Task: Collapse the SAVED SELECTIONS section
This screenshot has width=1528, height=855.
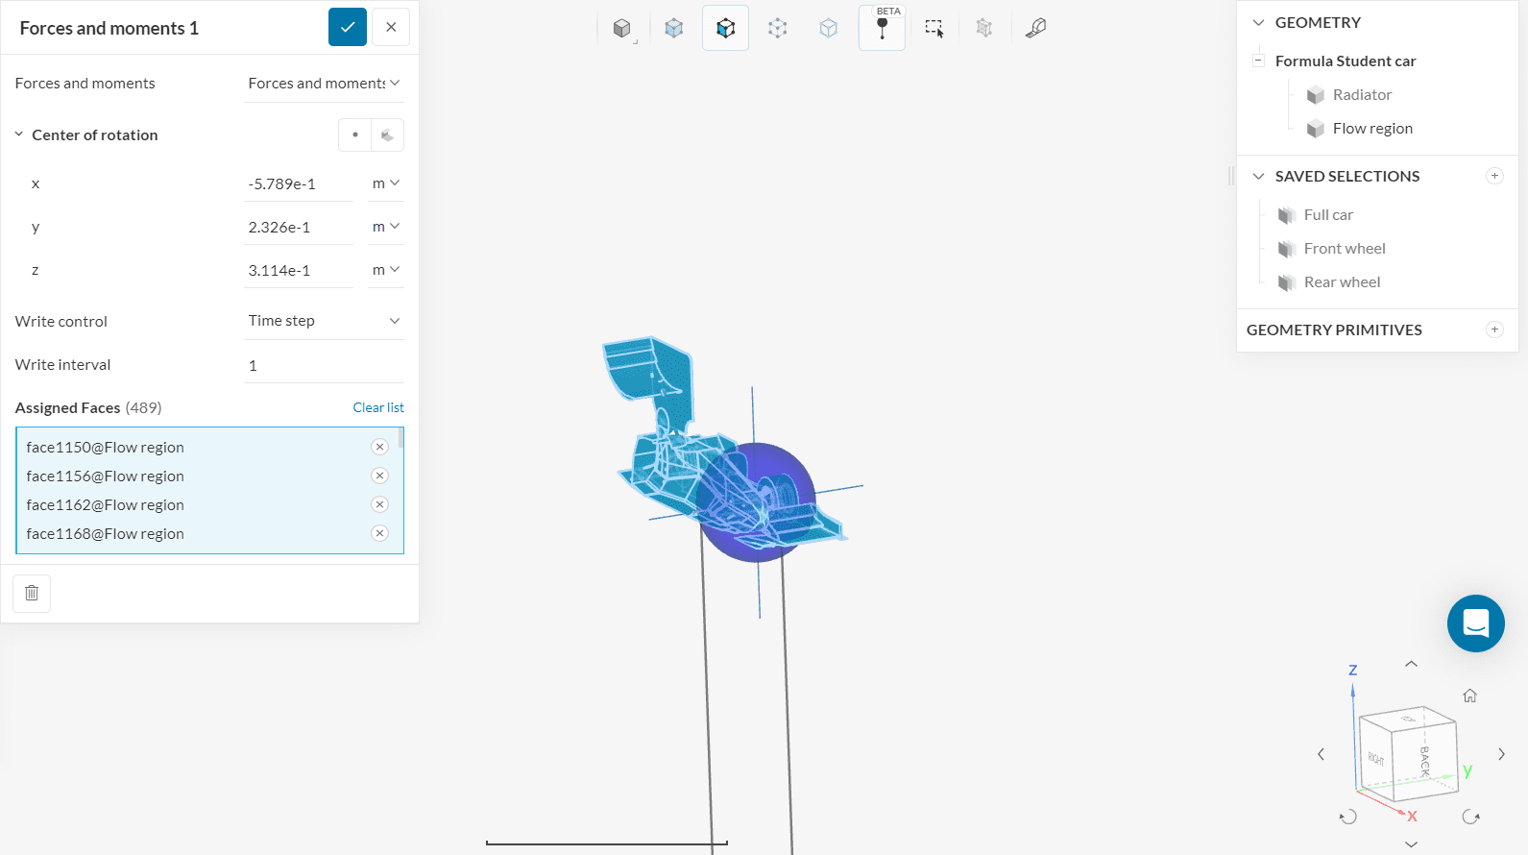Action: click(1258, 177)
